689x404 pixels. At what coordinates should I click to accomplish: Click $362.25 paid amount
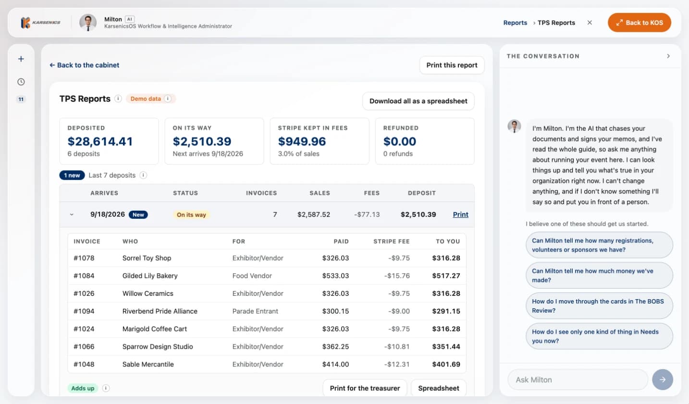(x=336, y=346)
